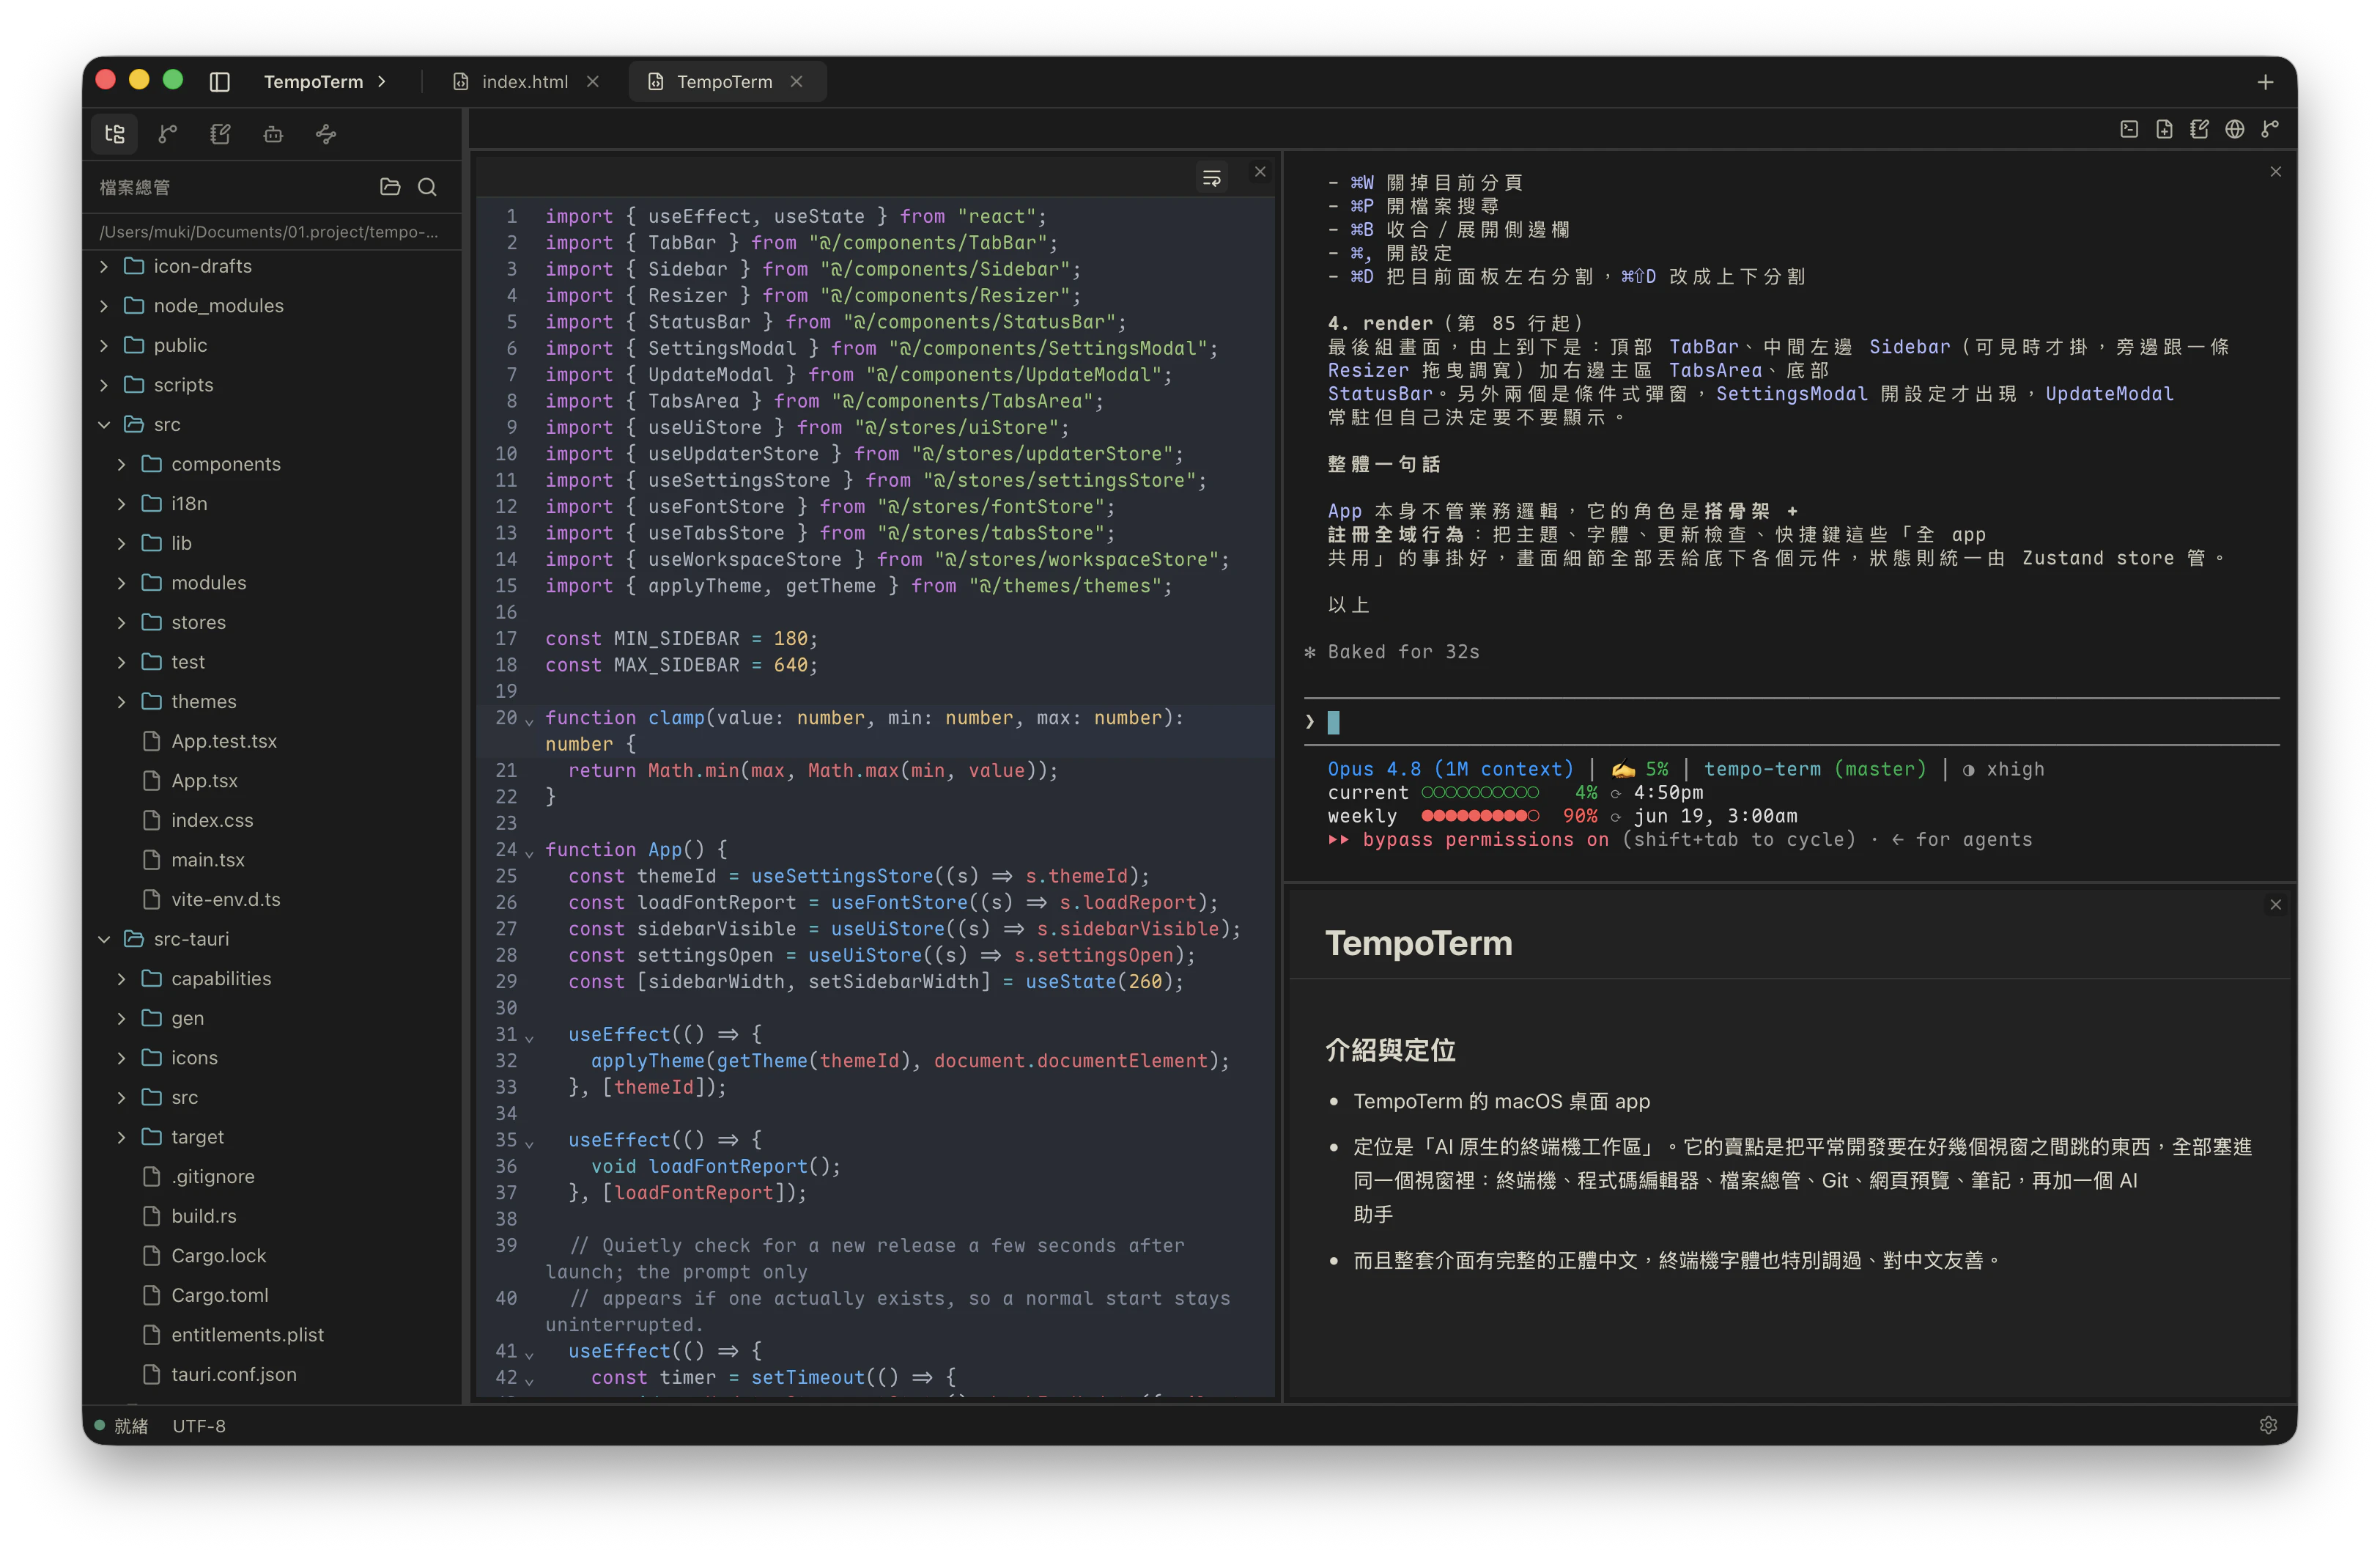Close the TempoTerm file tab
The width and height of the screenshot is (2380, 1554).
click(x=797, y=82)
